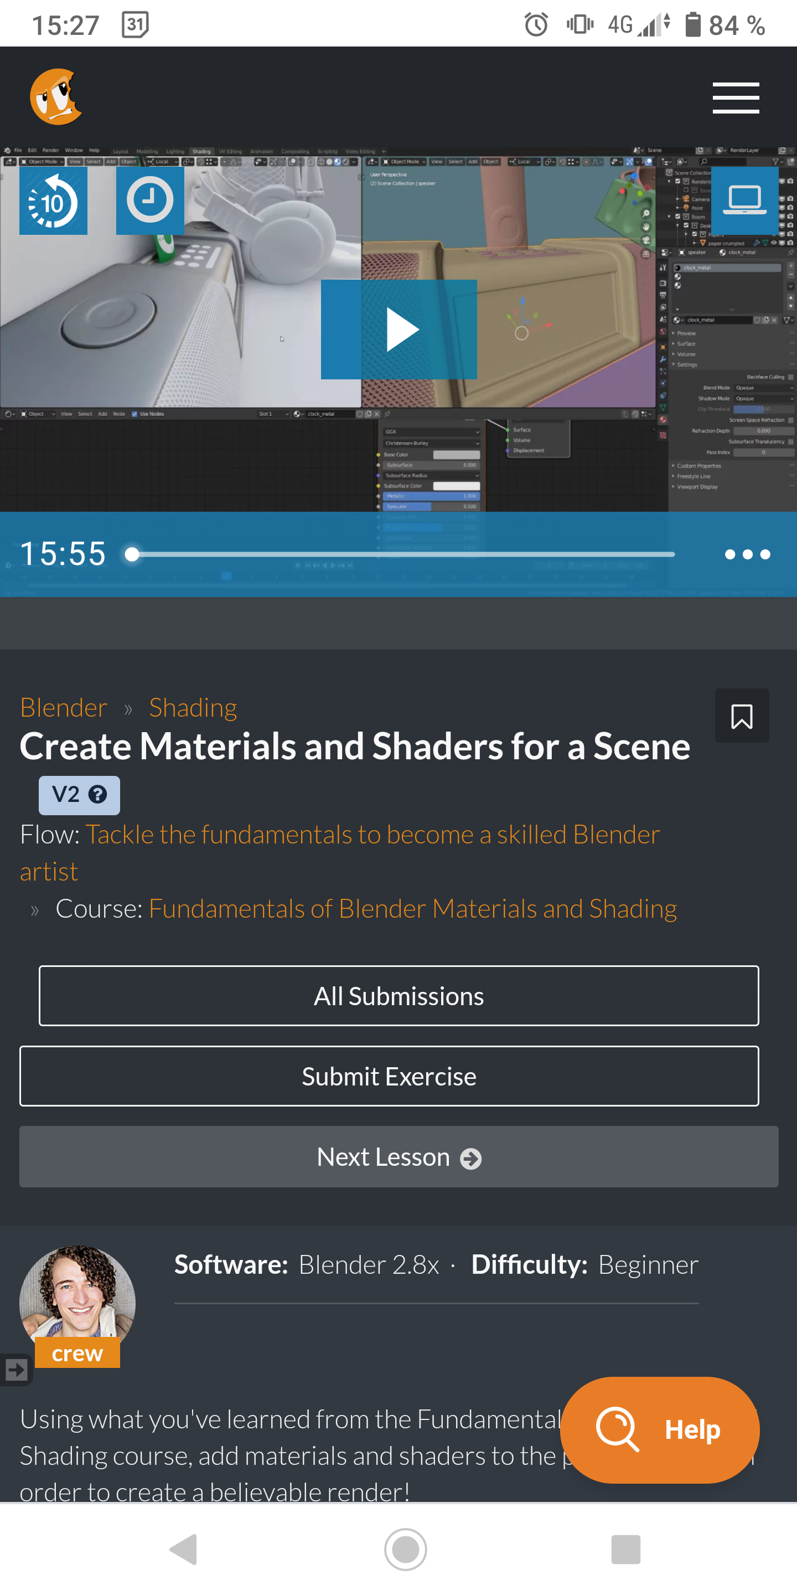Toggle theater mode laptop icon
The image size is (797, 1595).
click(744, 200)
